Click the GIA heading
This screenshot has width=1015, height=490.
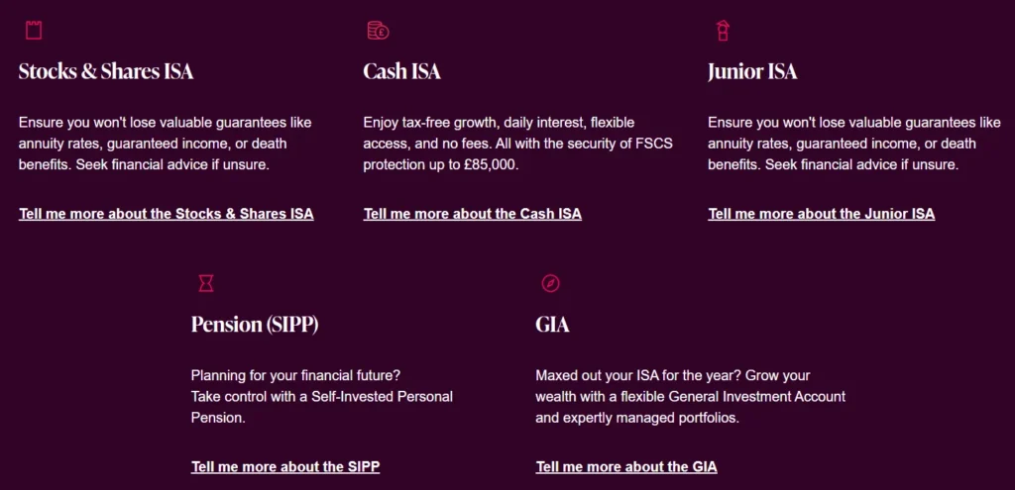553,325
